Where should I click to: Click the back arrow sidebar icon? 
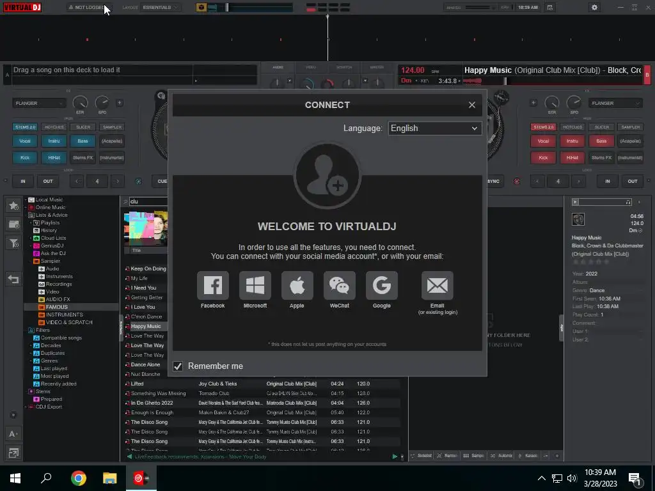click(x=13, y=279)
